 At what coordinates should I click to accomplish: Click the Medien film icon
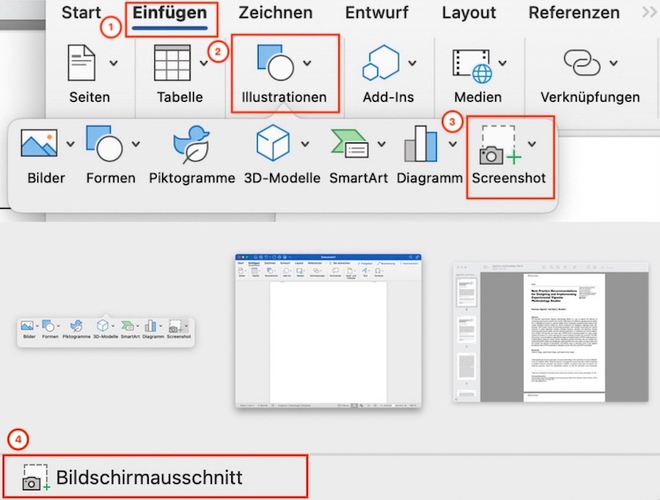(x=472, y=66)
